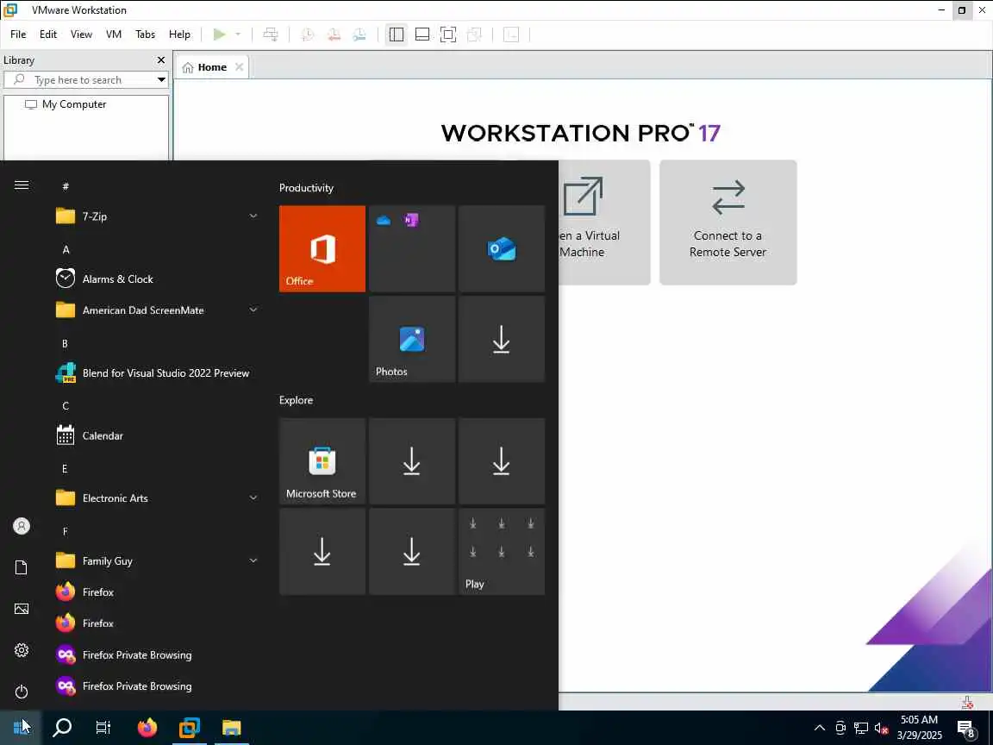Screen dimensions: 993x745
Task: Click the taskbar Search icon
Action: (62, 728)
